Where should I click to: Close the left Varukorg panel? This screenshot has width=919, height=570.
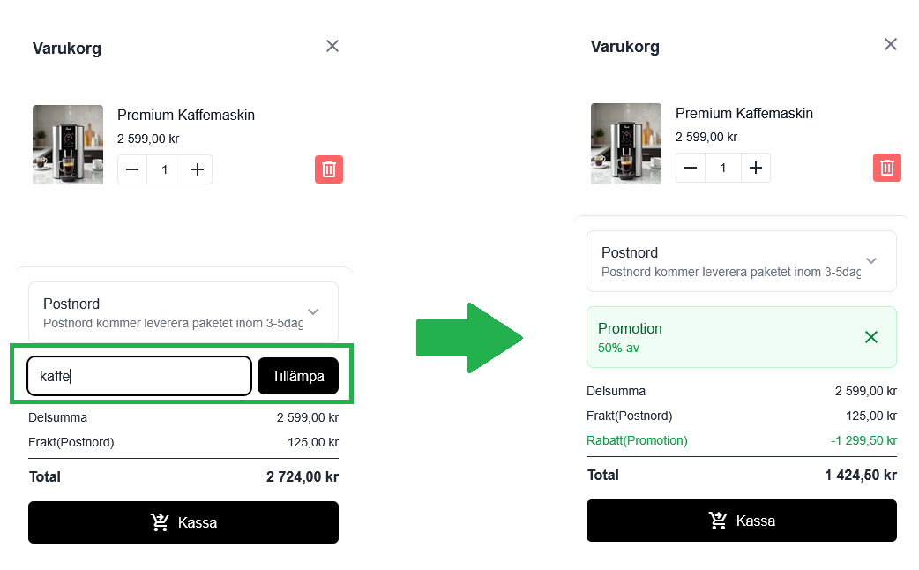click(x=332, y=46)
